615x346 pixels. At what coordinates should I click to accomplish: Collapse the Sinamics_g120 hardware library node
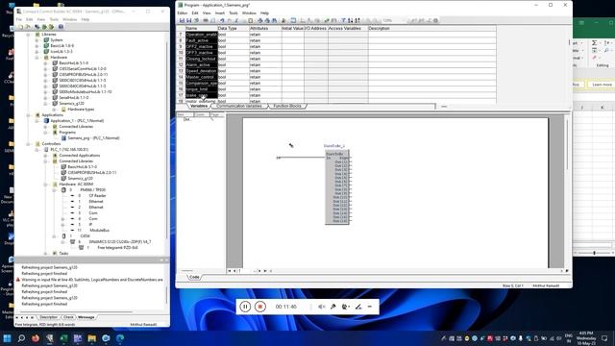click(x=45, y=104)
